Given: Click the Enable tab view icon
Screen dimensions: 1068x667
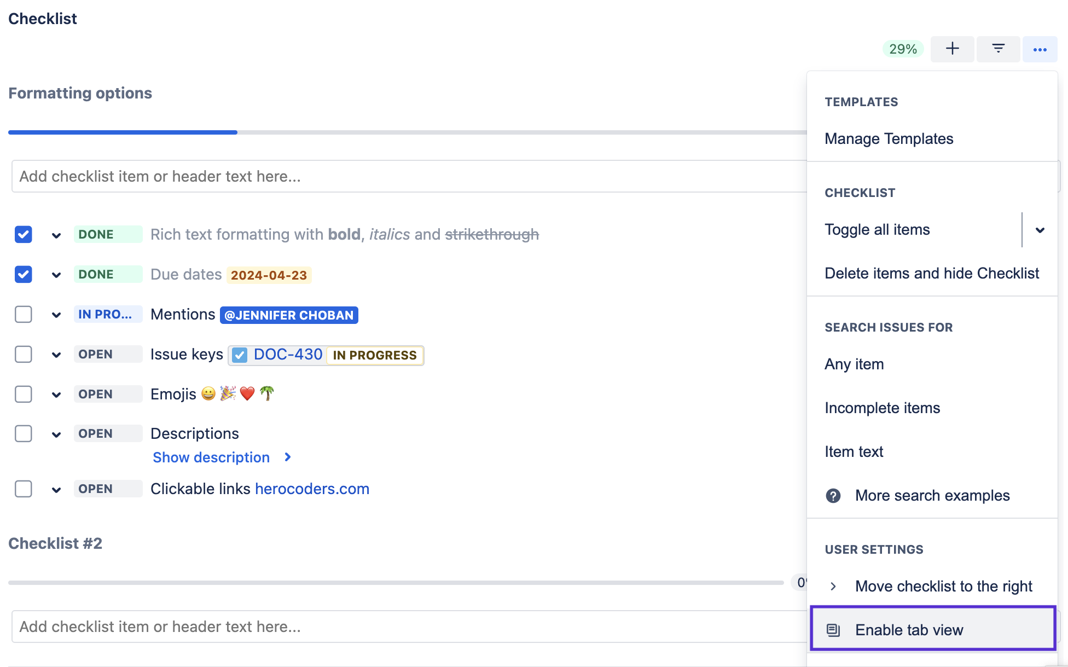Looking at the screenshot, I should click(833, 630).
